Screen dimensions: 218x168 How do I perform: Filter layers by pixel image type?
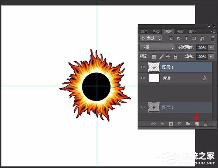[171, 38]
